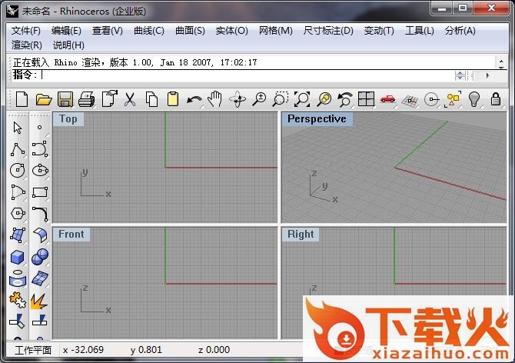This screenshot has height=363, width=515.
Task: Click the Print icon
Action: click(x=87, y=99)
